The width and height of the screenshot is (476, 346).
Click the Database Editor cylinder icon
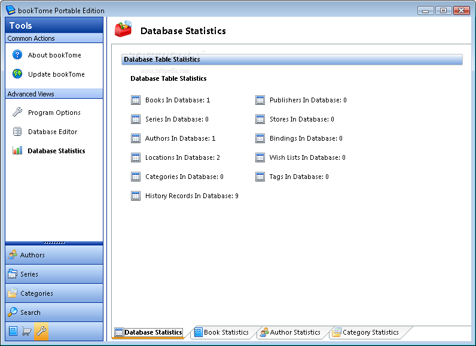[x=17, y=132]
